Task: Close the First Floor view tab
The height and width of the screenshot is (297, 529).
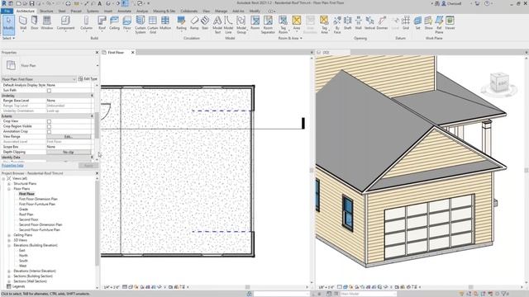Action: tap(132, 53)
